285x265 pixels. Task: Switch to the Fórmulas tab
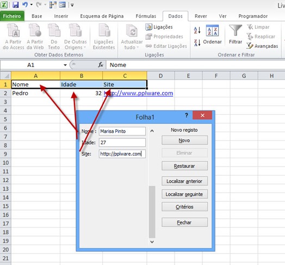pos(146,16)
